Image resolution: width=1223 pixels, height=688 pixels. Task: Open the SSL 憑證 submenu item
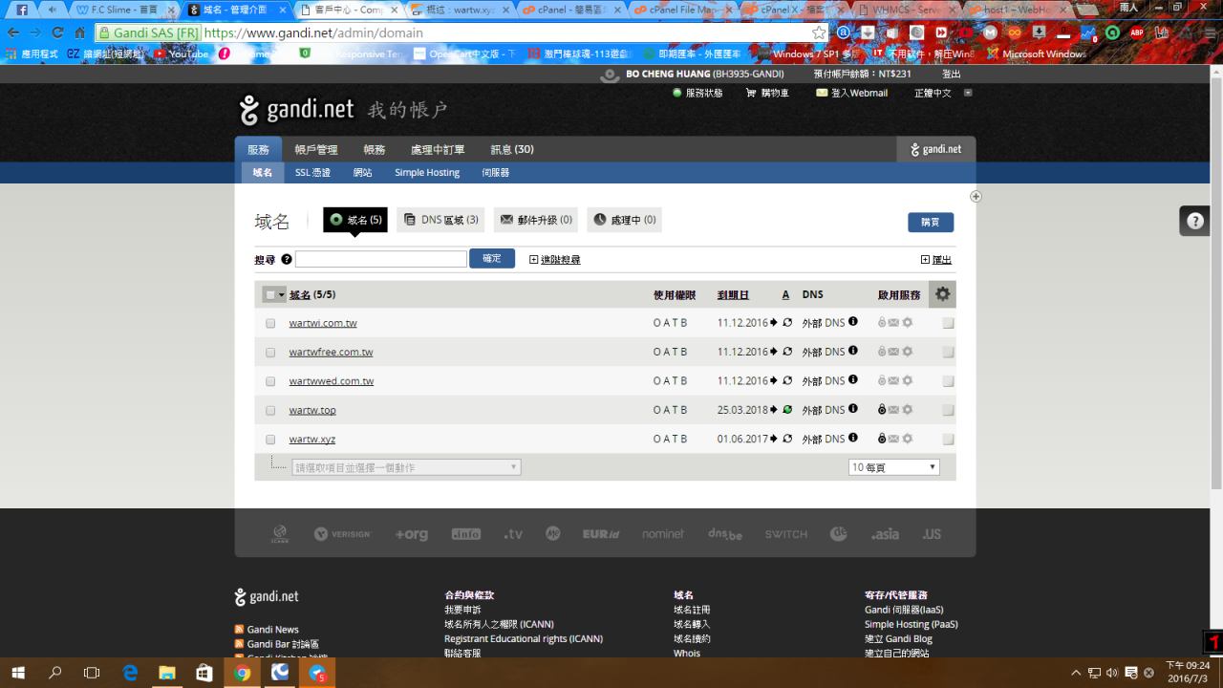point(312,173)
